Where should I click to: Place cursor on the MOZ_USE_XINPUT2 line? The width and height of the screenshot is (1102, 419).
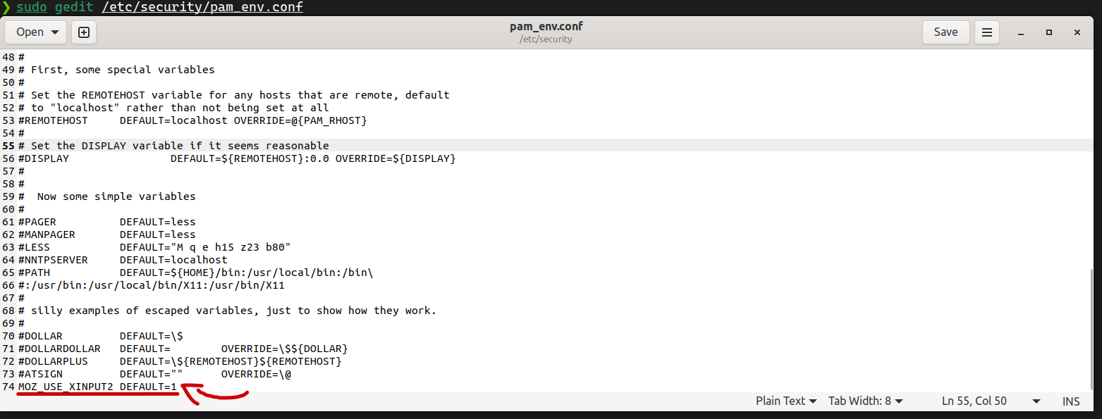(x=97, y=387)
